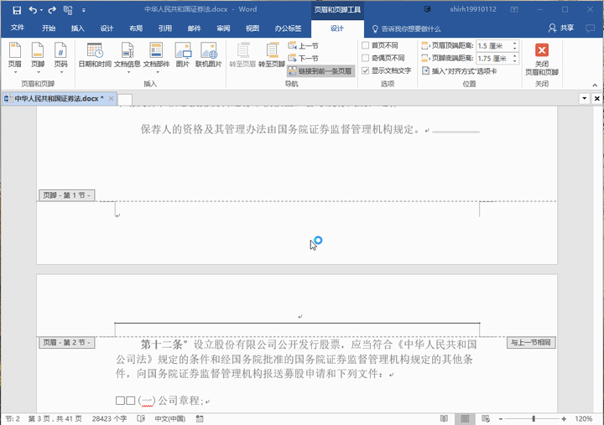Toggle 链接到前一条页眉
Image resolution: width=604 pixels, height=425 pixels.
320,70
